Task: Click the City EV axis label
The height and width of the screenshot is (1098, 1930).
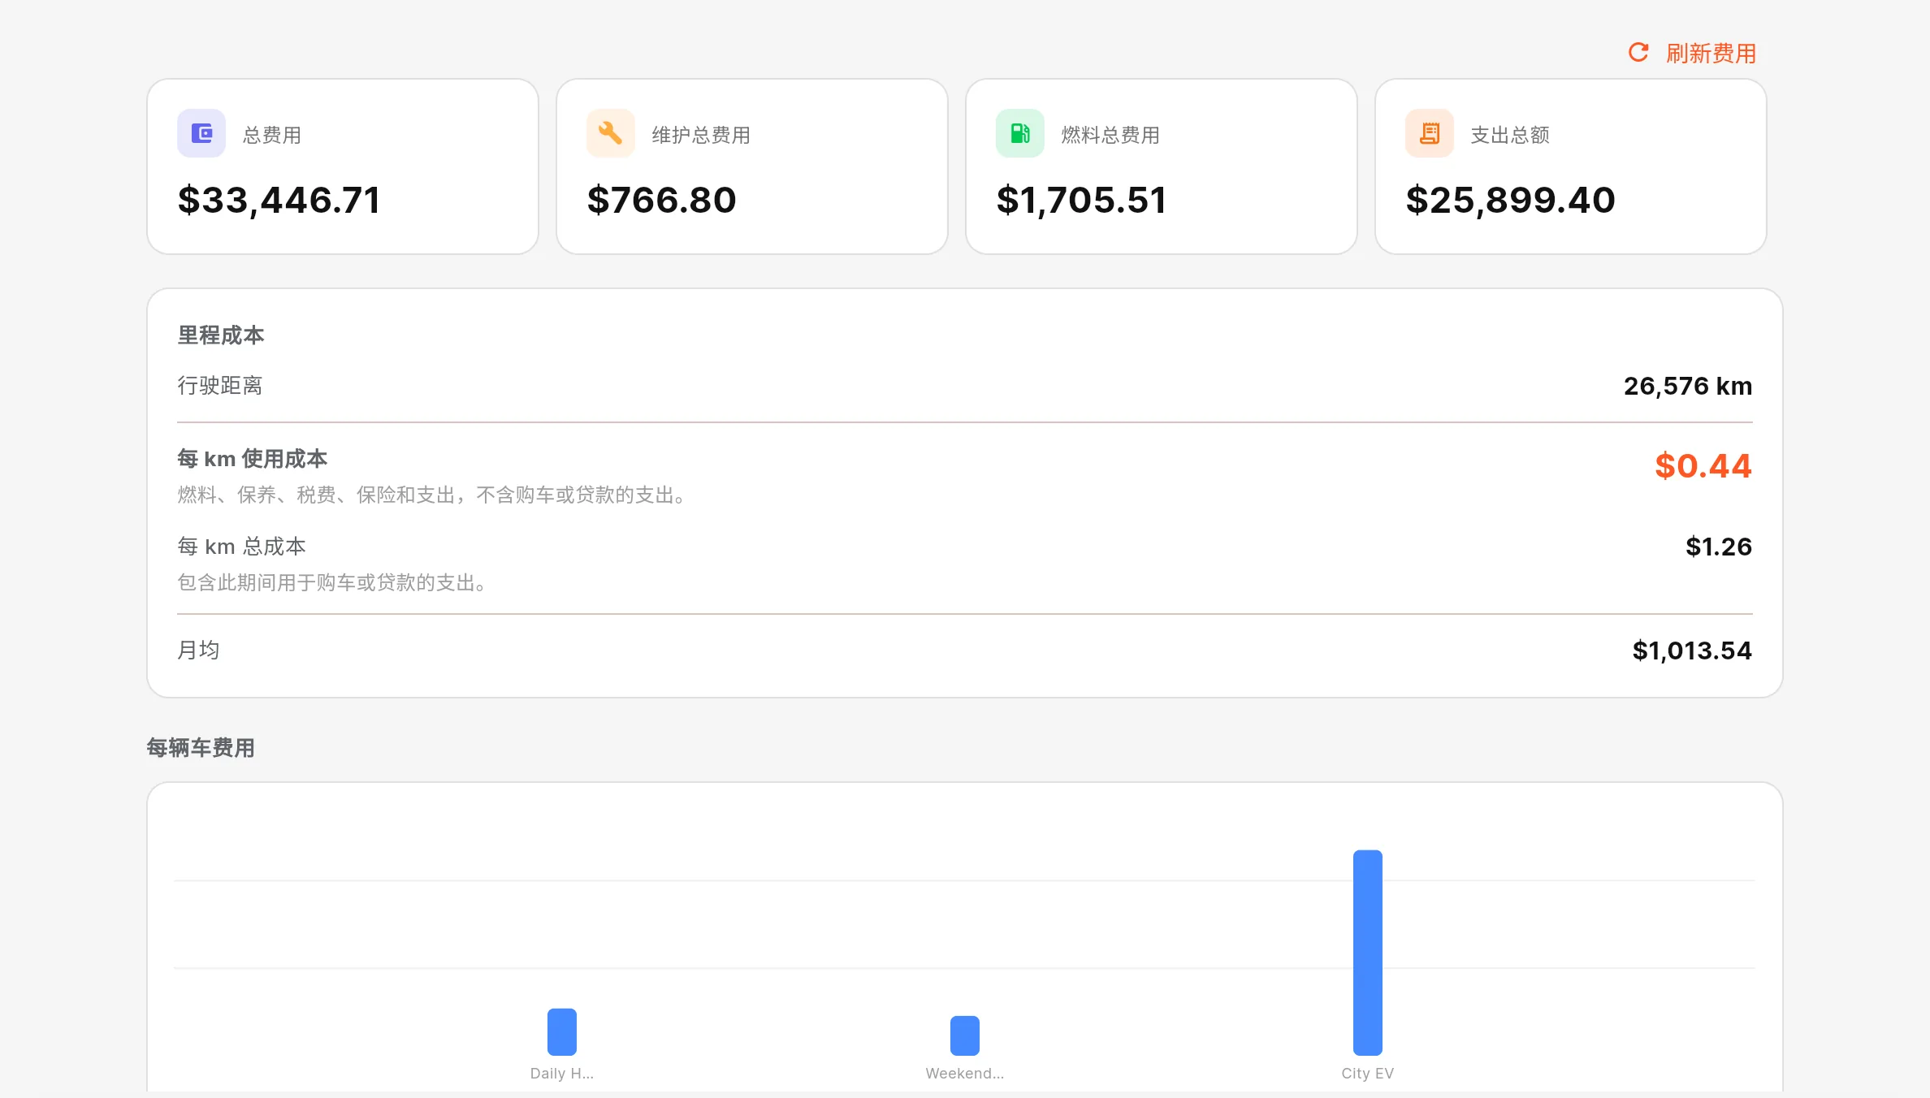Action: coord(1368,1074)
